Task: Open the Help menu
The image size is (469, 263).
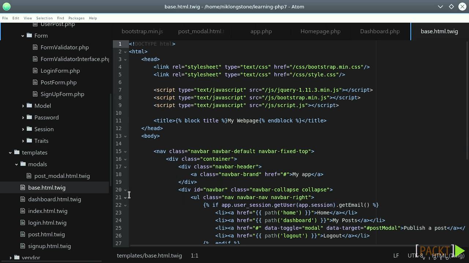Action: click(93, 18)
